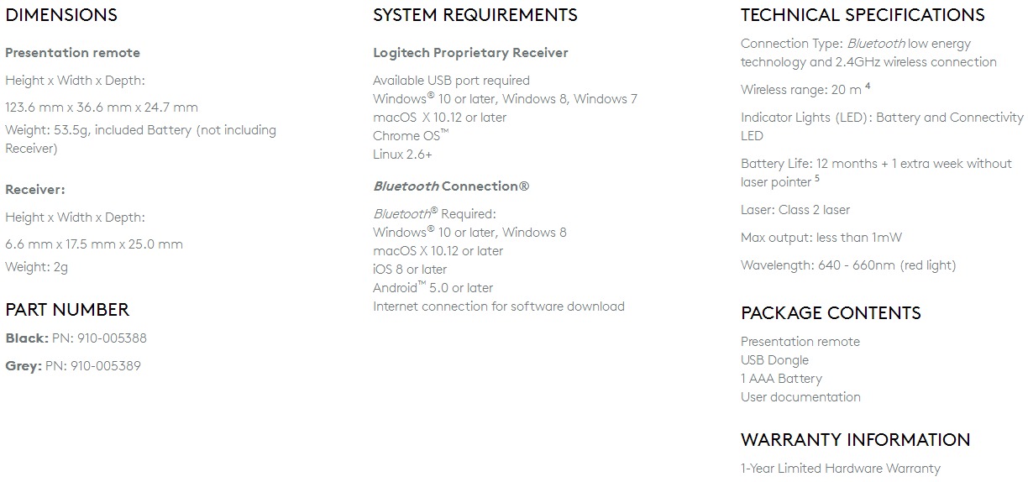Image resolution: width=1028 pixels, height=482 pixels.
Task: Click the DIMENSIONS section heading
Action: click(61, 15)
